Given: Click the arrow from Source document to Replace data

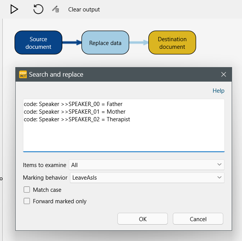Looking at the screenshot, I should point(72,42).
